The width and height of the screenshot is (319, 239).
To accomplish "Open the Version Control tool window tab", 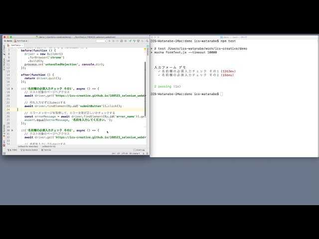I will tap(29, 150).
